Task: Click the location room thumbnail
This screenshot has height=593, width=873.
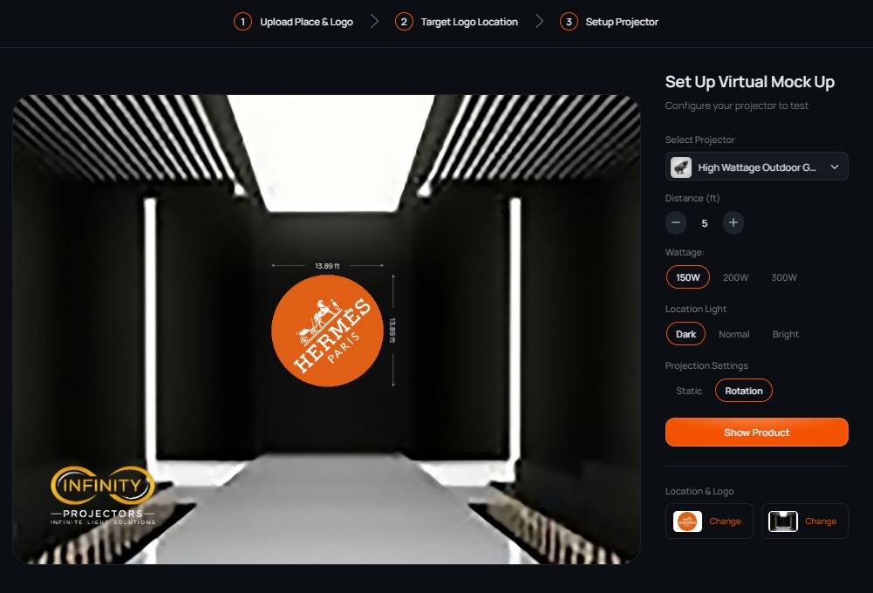Action: (x=783, y=521)
